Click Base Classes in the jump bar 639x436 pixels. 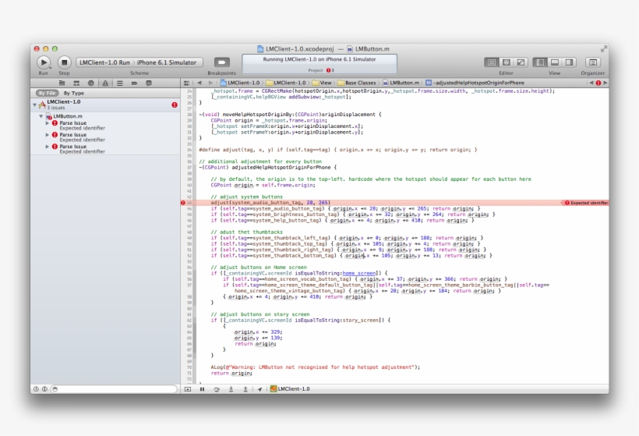click(357, 83)
